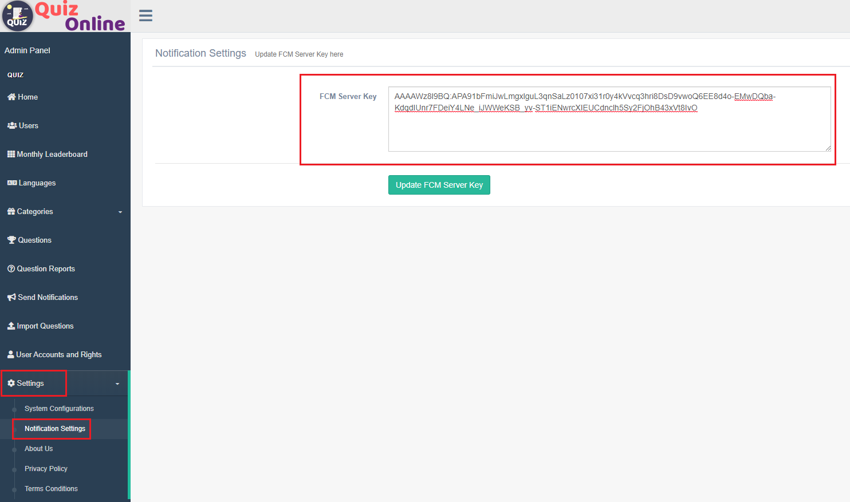This screenshot has width=850, height=502.
Task: Click inside the FCM Server Key textarea
Action: click(609, 119)
